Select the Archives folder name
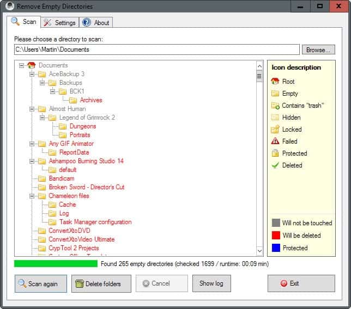This screenshot has height=309, width=351. click(x=91, y=100)
